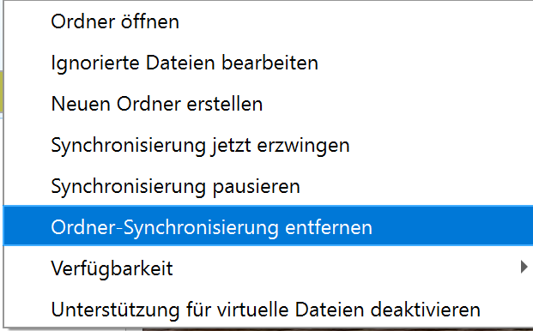
Task: Toggle virtual file support off
Action: tap(268, 310)
